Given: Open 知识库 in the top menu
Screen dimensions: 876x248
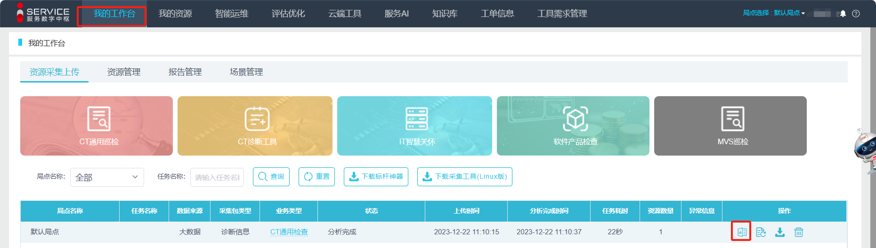Looking at the screenshot, I should pos(445,14).
